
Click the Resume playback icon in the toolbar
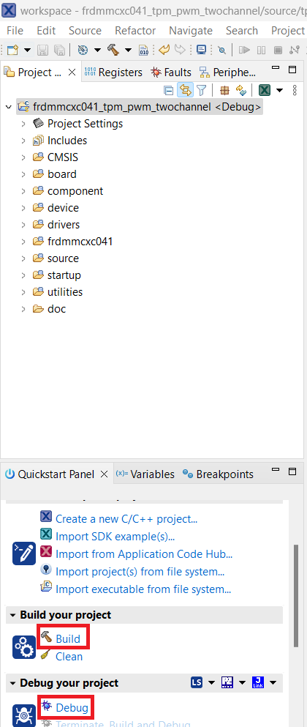245,50
